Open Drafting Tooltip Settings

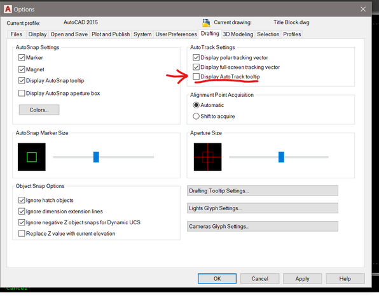click(x=263, y=191)
